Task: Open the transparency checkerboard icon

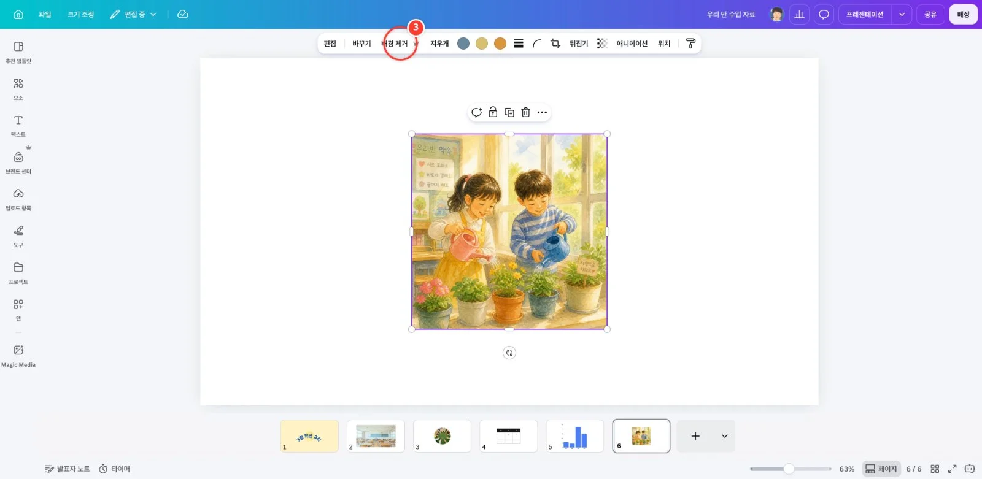Action: click(x=602, y=44)
